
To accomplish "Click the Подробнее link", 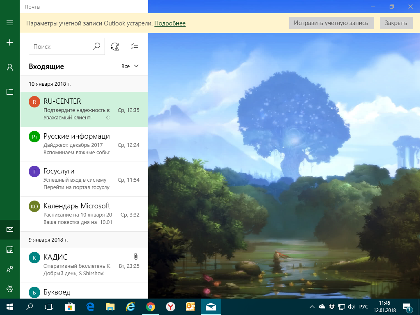I will click(170, 23).
